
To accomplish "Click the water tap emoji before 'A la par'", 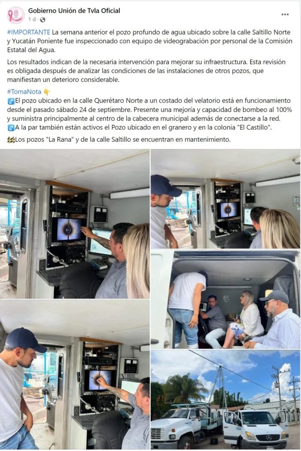I will coord(11,127).
